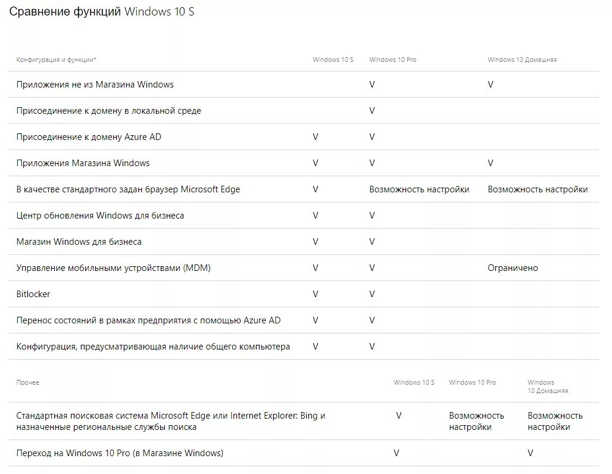Click Pro checkmark in 'Перенос состояний' row
The width and height of the screenshot is (612, 474).
[372, 320]
